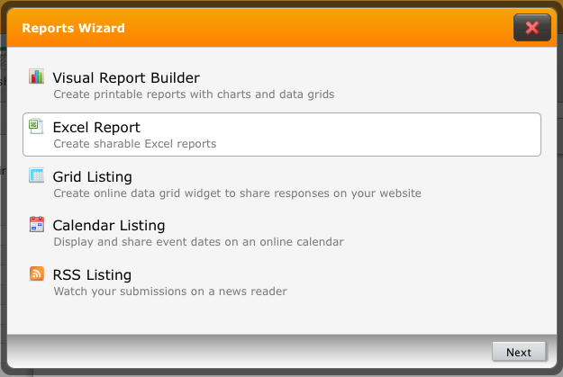Click the Calendar Listing calendar icon
This screenshot has width=563, height=377.
coord(36,225)
